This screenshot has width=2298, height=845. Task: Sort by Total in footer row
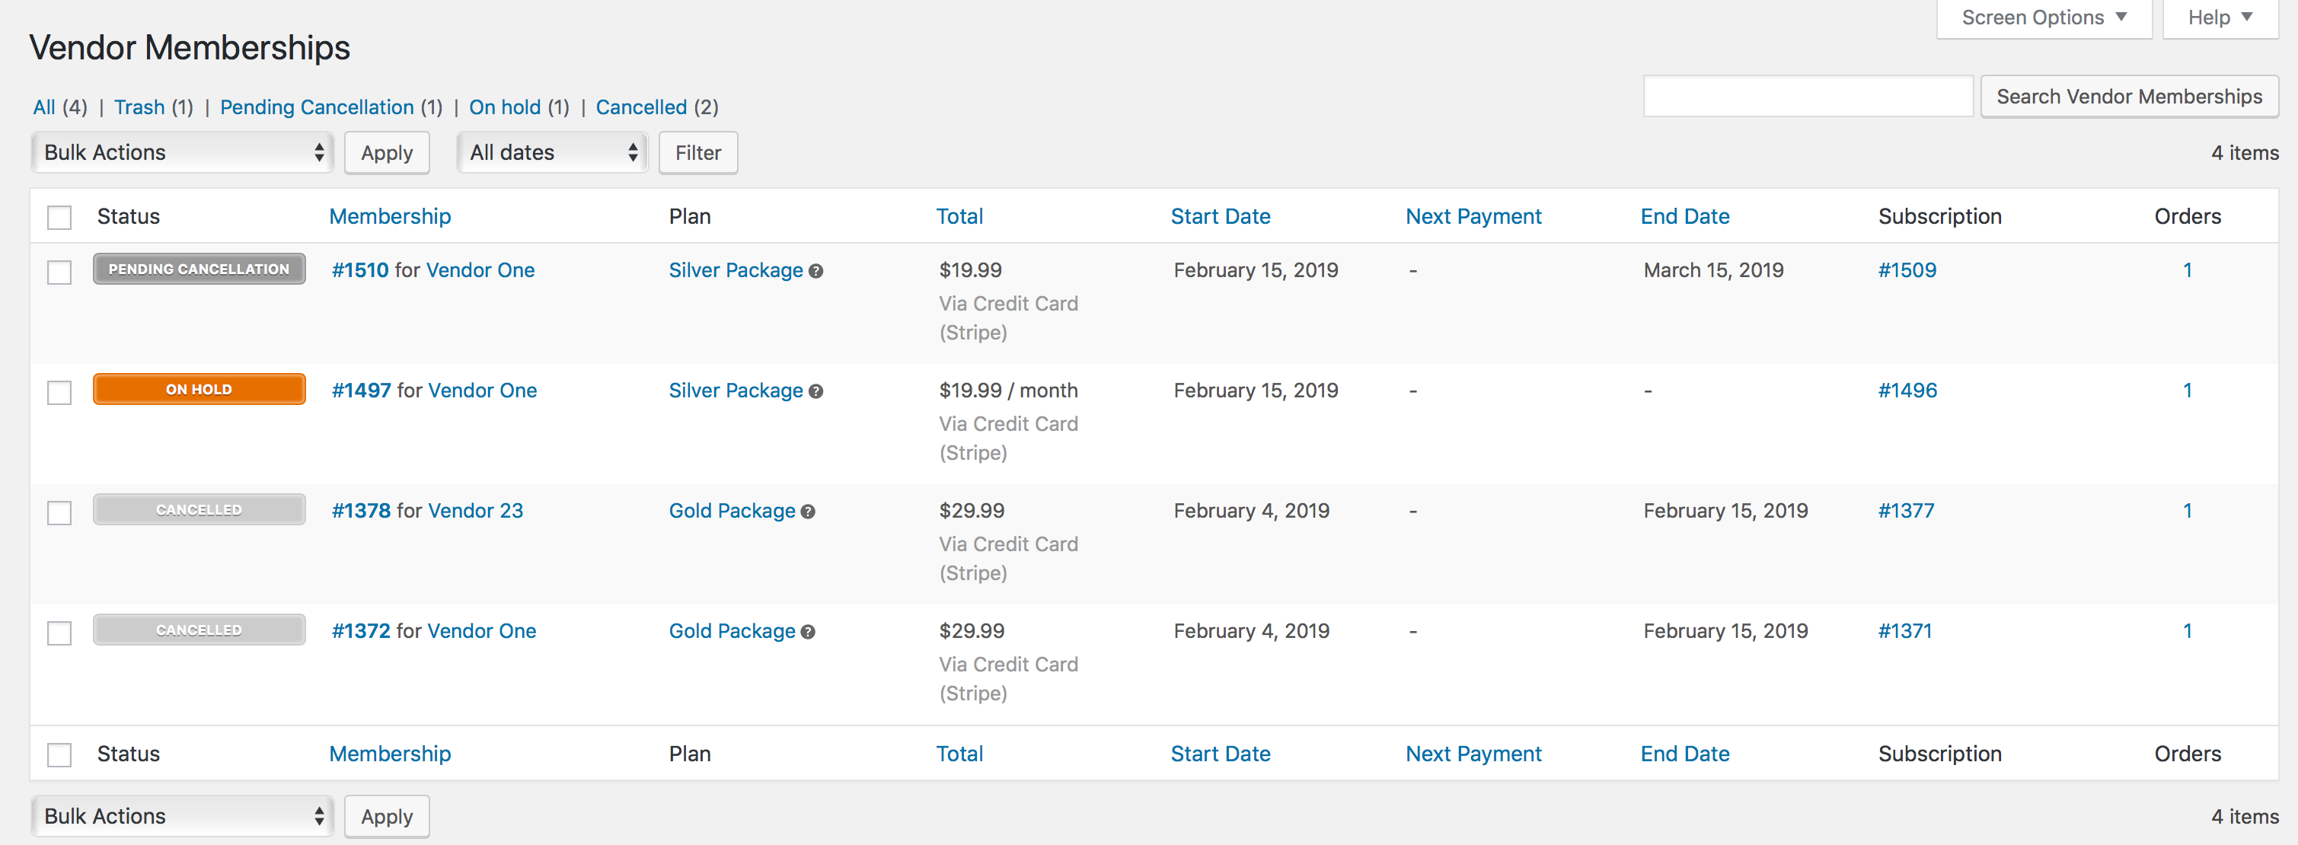coord(959,754)
